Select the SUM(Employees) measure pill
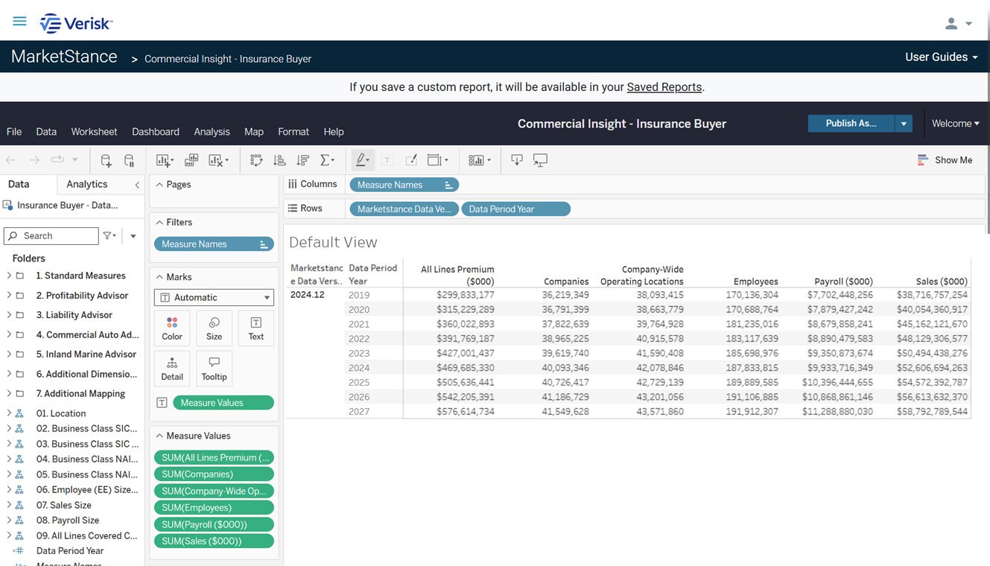Image resolution: width=990 pixels, height=566 pixels. pyautogui.click(x=214, y=508)
